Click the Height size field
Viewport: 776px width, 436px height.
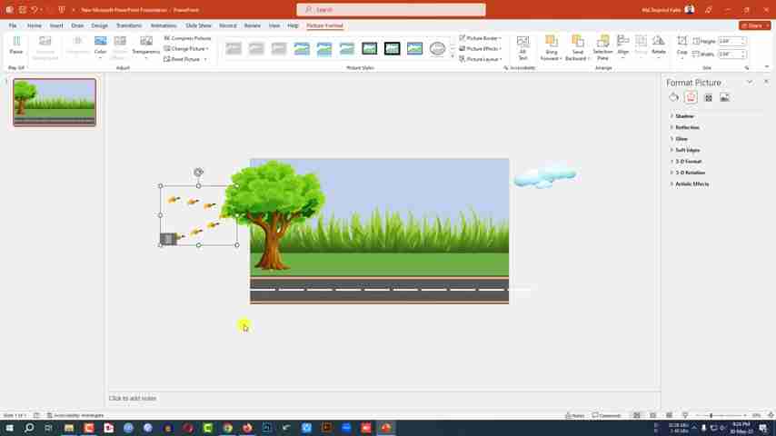click(x=731, y=41)
